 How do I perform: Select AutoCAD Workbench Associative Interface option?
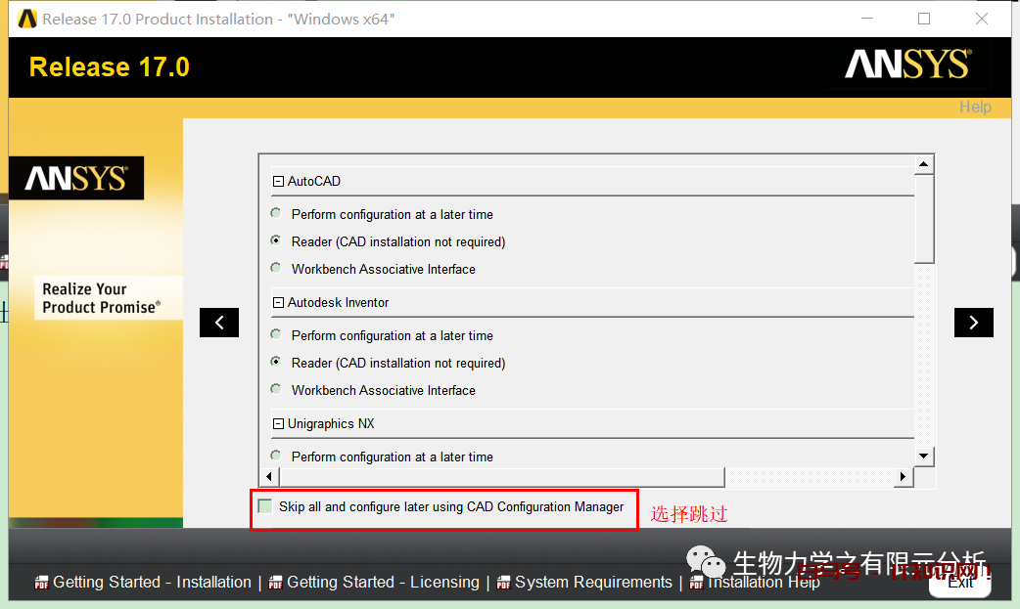pos(276,268)
